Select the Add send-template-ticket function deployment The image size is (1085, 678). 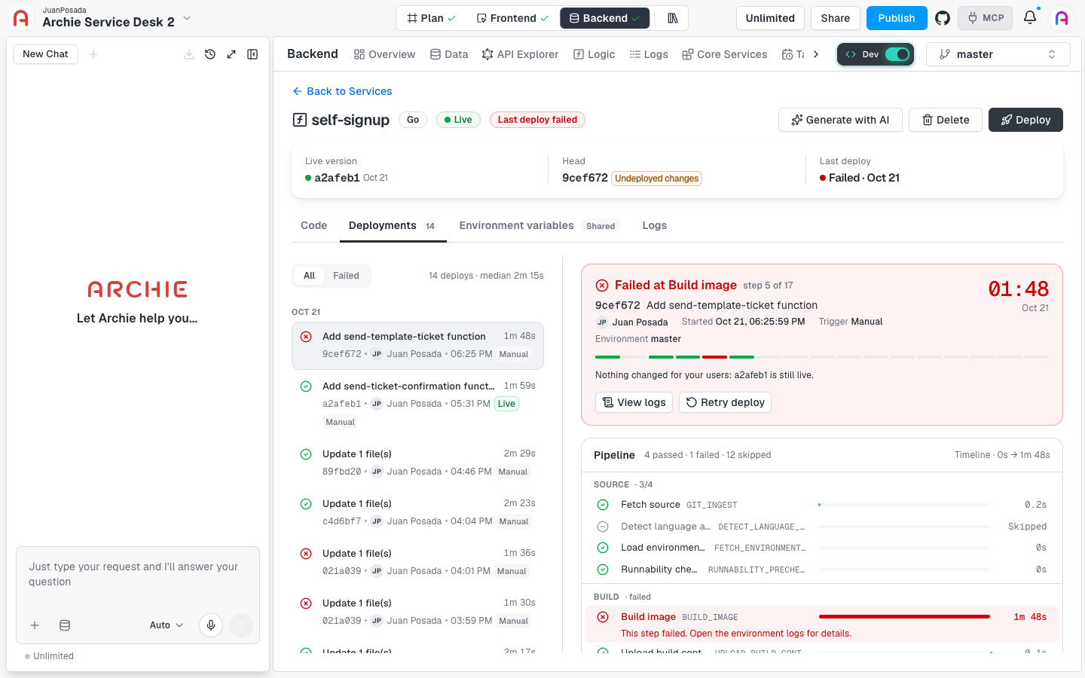pyautogui.click(x=417, y=346)
